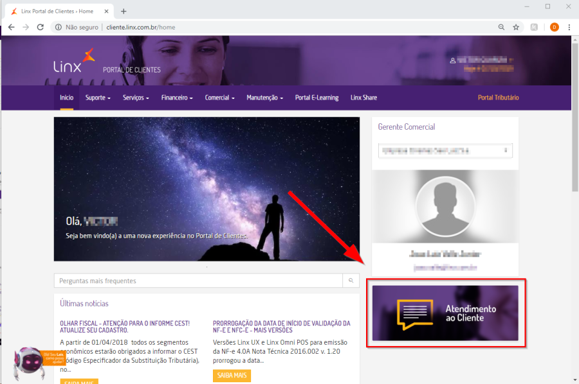The height and width of the screenshot is (384, 579).
Task: Click the blurred manager email link
Action: coord(445,268)
